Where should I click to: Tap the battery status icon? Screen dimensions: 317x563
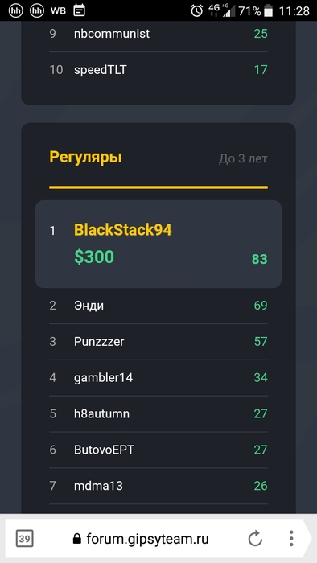click(x=268, y=11)
